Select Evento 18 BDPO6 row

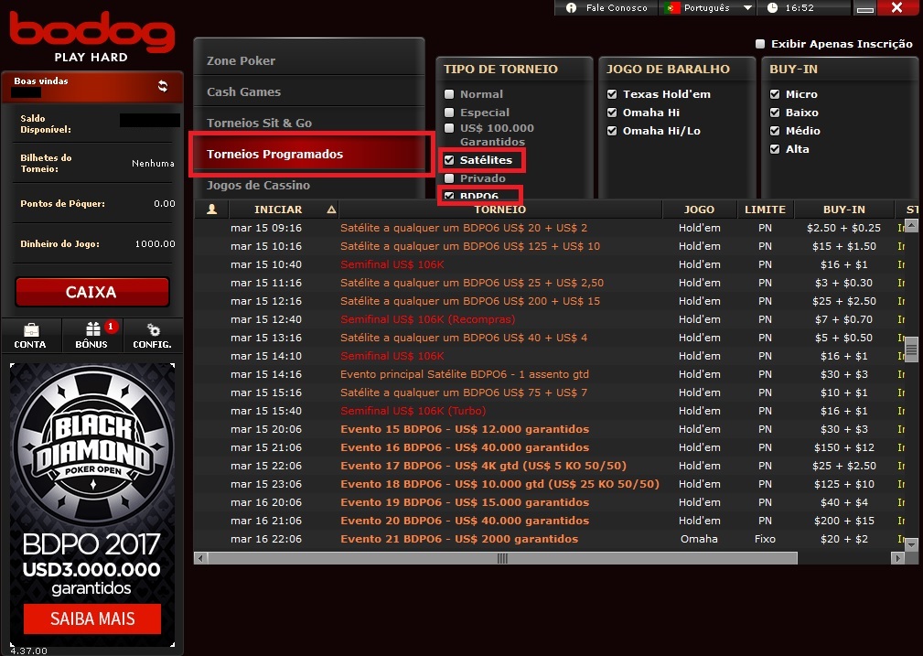[550, 483]
